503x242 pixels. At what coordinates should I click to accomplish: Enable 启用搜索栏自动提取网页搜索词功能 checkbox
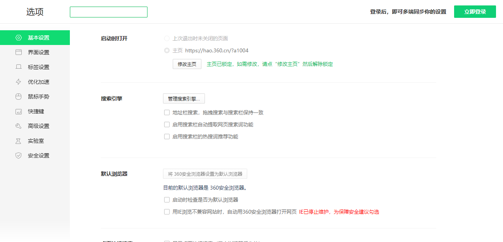pos(167,124)
